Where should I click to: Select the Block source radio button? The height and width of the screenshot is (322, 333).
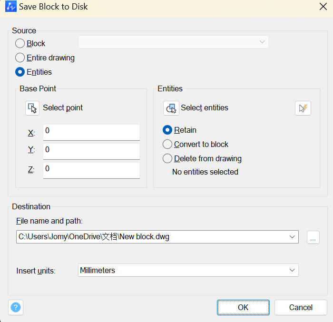click(20, 43)
